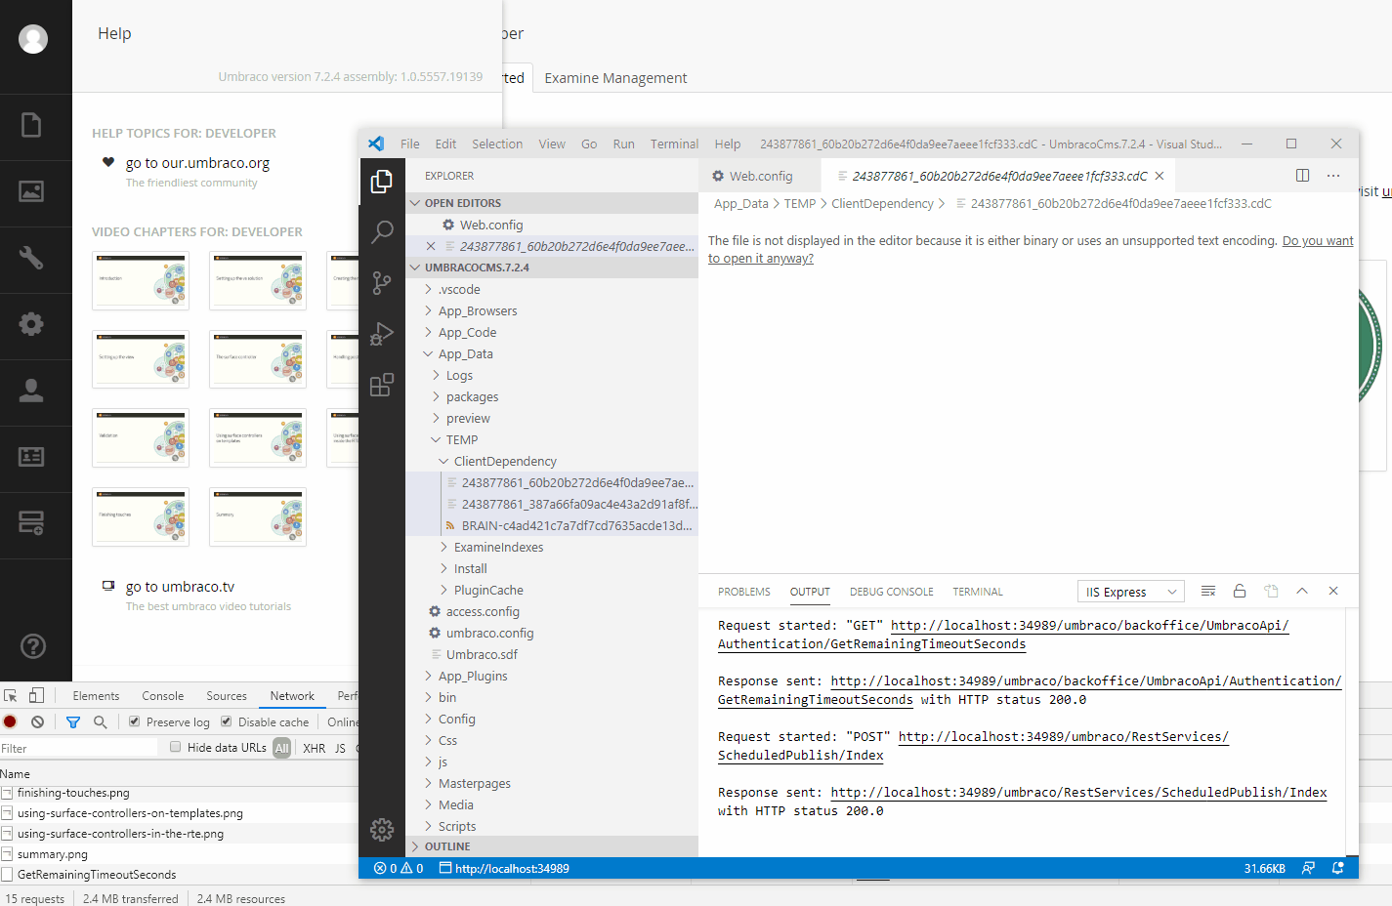Open the Terminal menu in VS Code

click(x=675, y=144)
